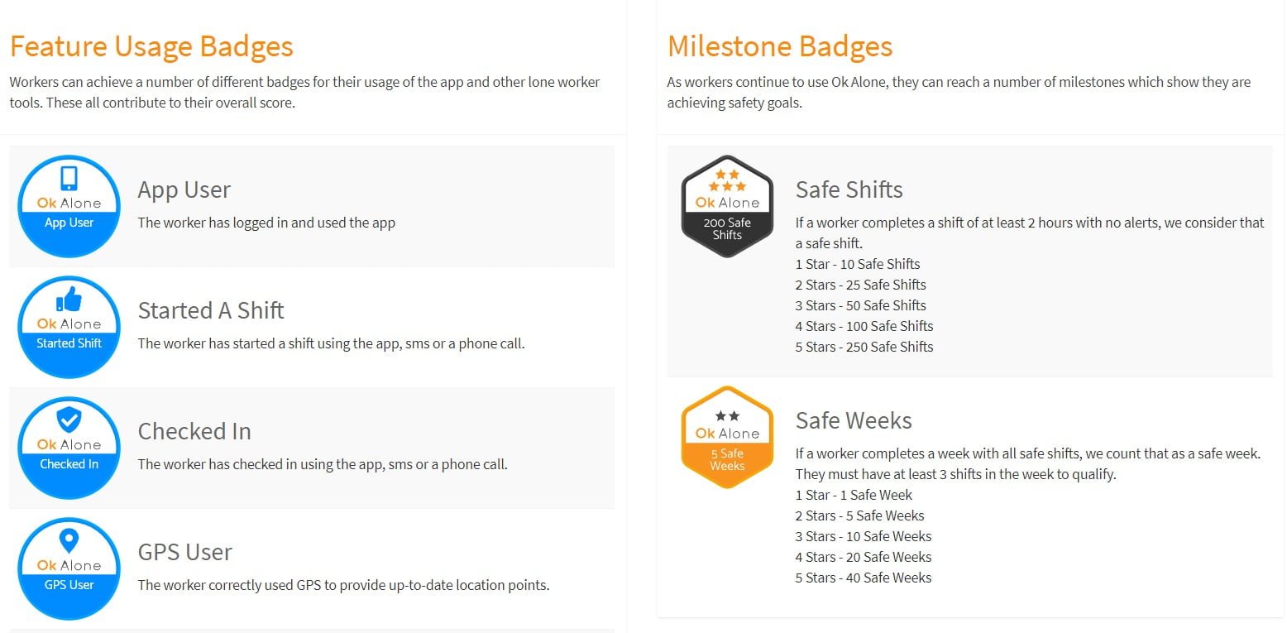This screenshot has width=1287, height=633.
Task: Click the Checked In shield badge
Action: (69, 448)
